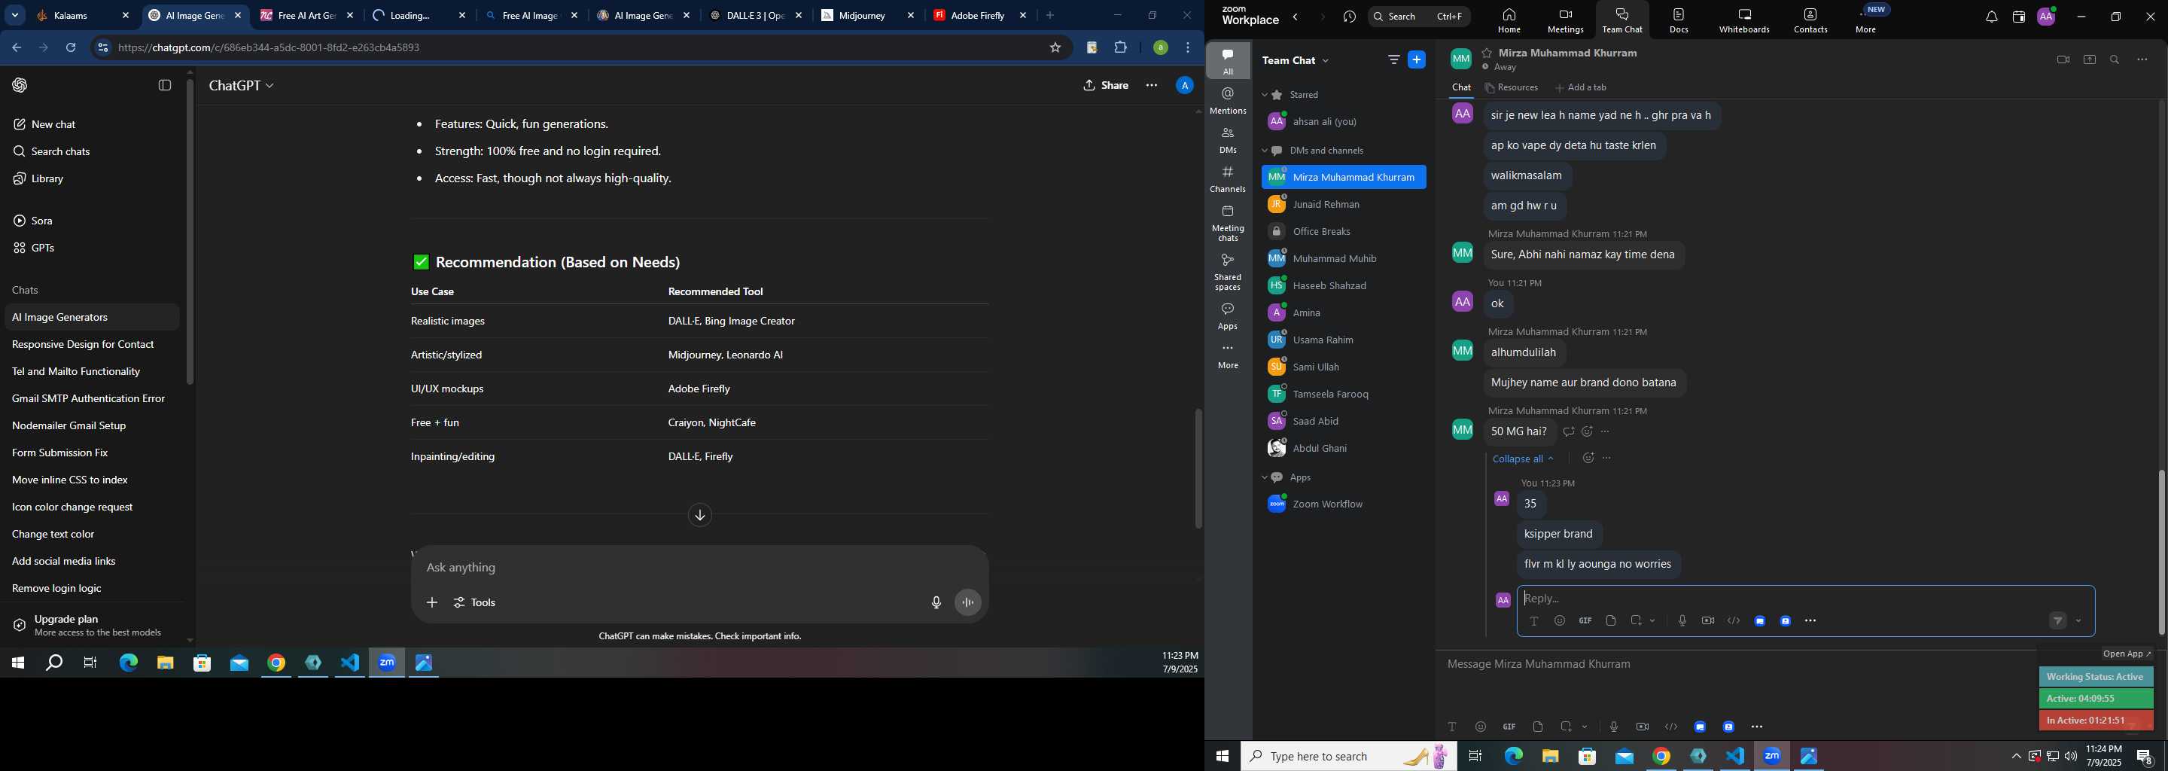Start a video call with Mirza Muhammad Khurram
The height and width of the screenshot is (771, 2168).
pos(2063,59)
